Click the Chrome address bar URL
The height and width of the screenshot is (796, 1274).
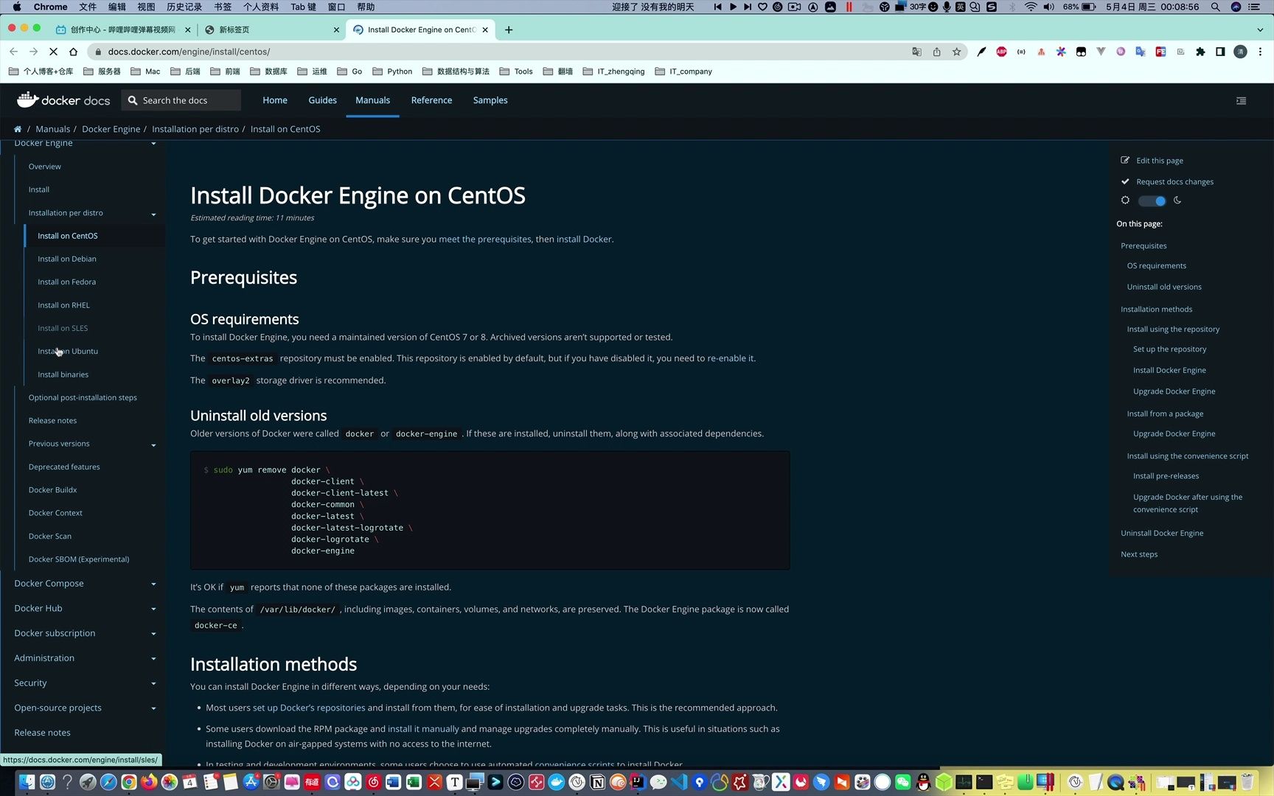[x=189, y=52]
